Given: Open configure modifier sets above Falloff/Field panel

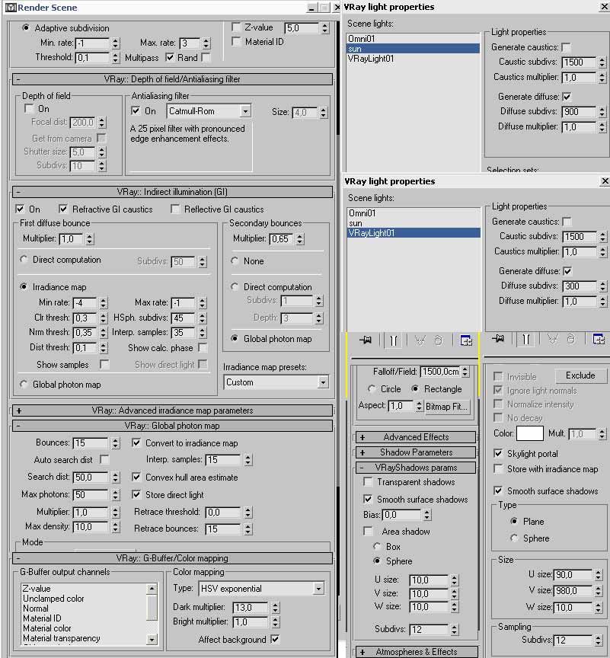Looking at the screenshot, I should tap(466, 340).
